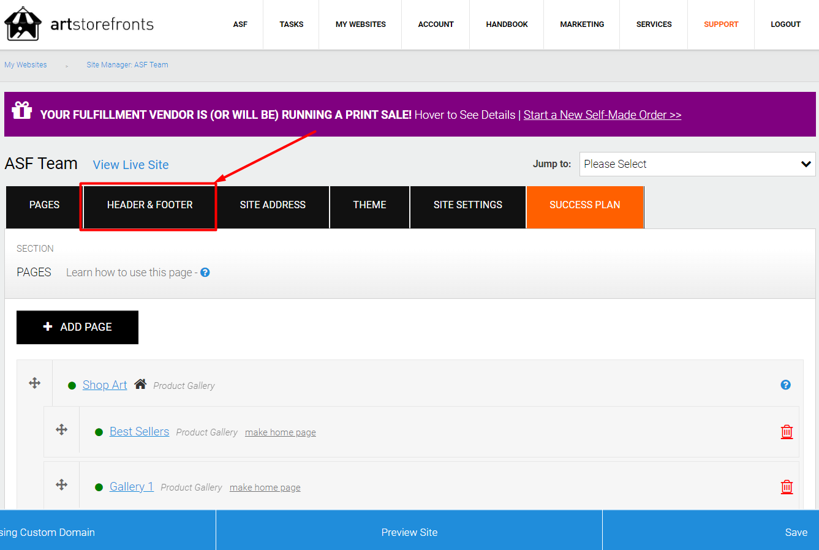Open the ASF menu item

point(240,24)
